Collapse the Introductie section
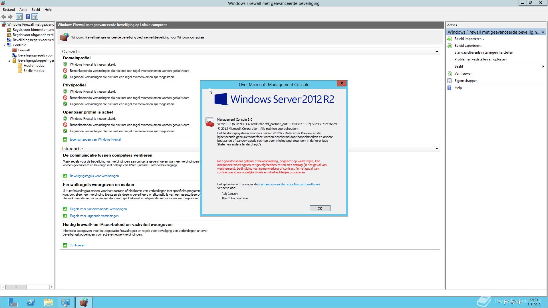The image size is (548, 308). (437, 149)
